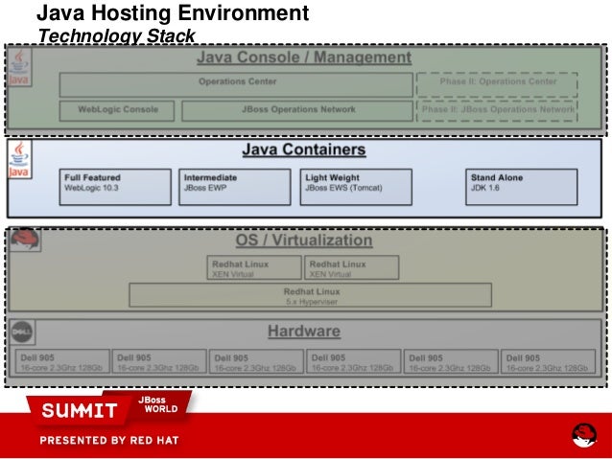This screenshot has width=612, height=459.
Task: Select the Java Console / Management heading
Action: coord(304,57)
